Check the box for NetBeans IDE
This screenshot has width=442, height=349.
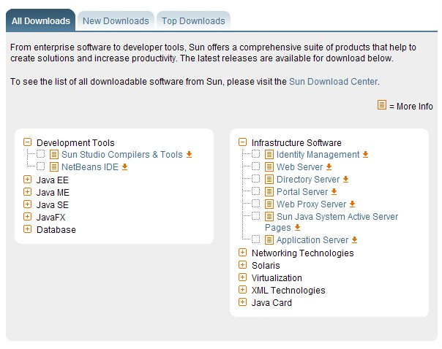[x=40, y=166]
